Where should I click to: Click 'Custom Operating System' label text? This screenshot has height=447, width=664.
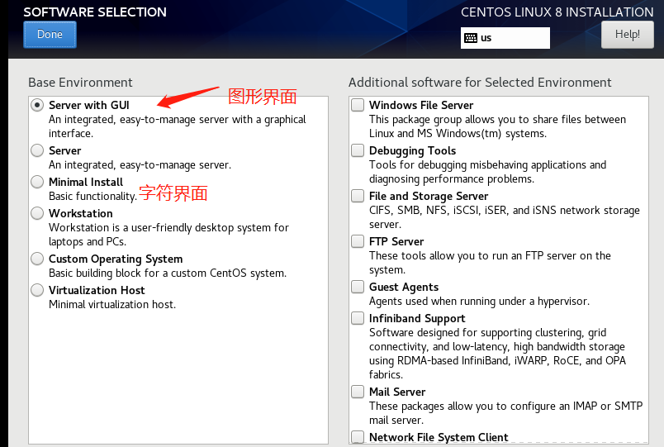[x=116, y=259]
